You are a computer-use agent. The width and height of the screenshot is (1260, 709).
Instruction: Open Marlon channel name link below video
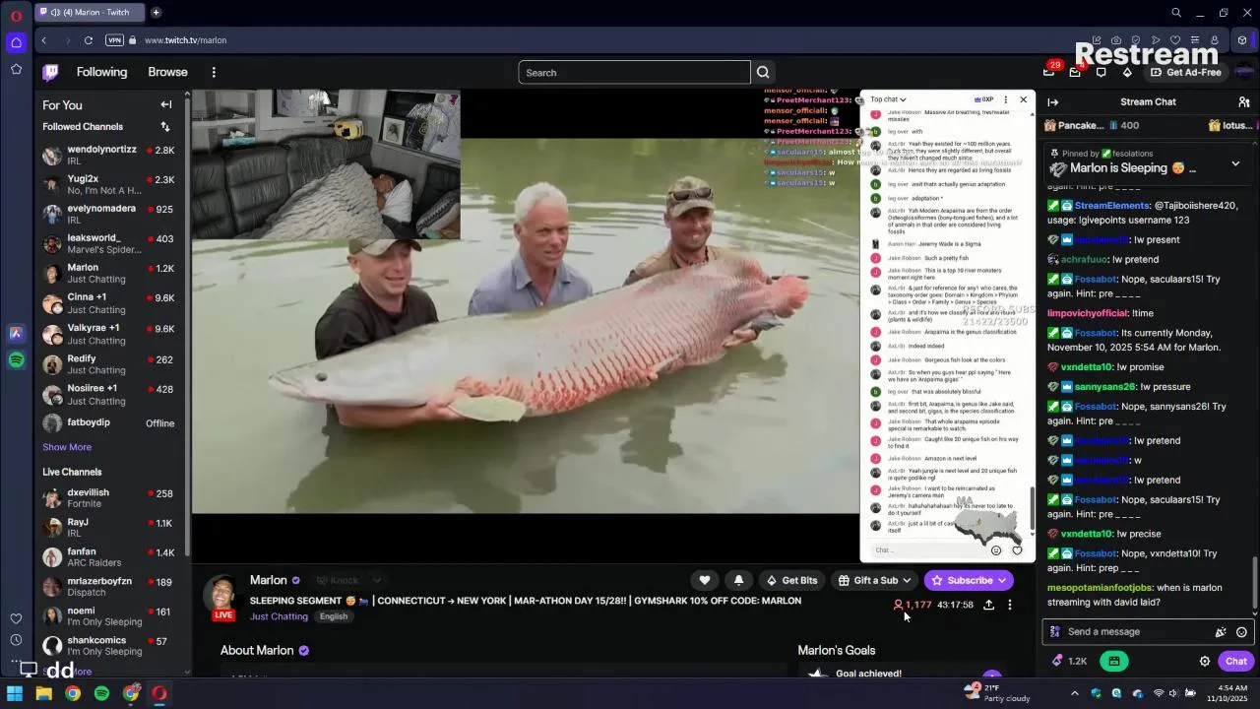pyautogui.click(x=269, y=581)
